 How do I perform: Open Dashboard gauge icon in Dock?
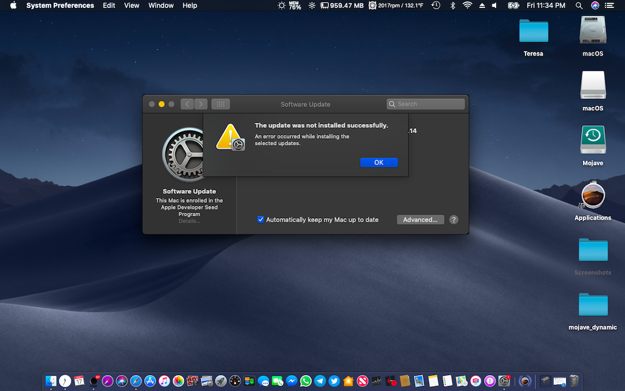tap(235, 381)
